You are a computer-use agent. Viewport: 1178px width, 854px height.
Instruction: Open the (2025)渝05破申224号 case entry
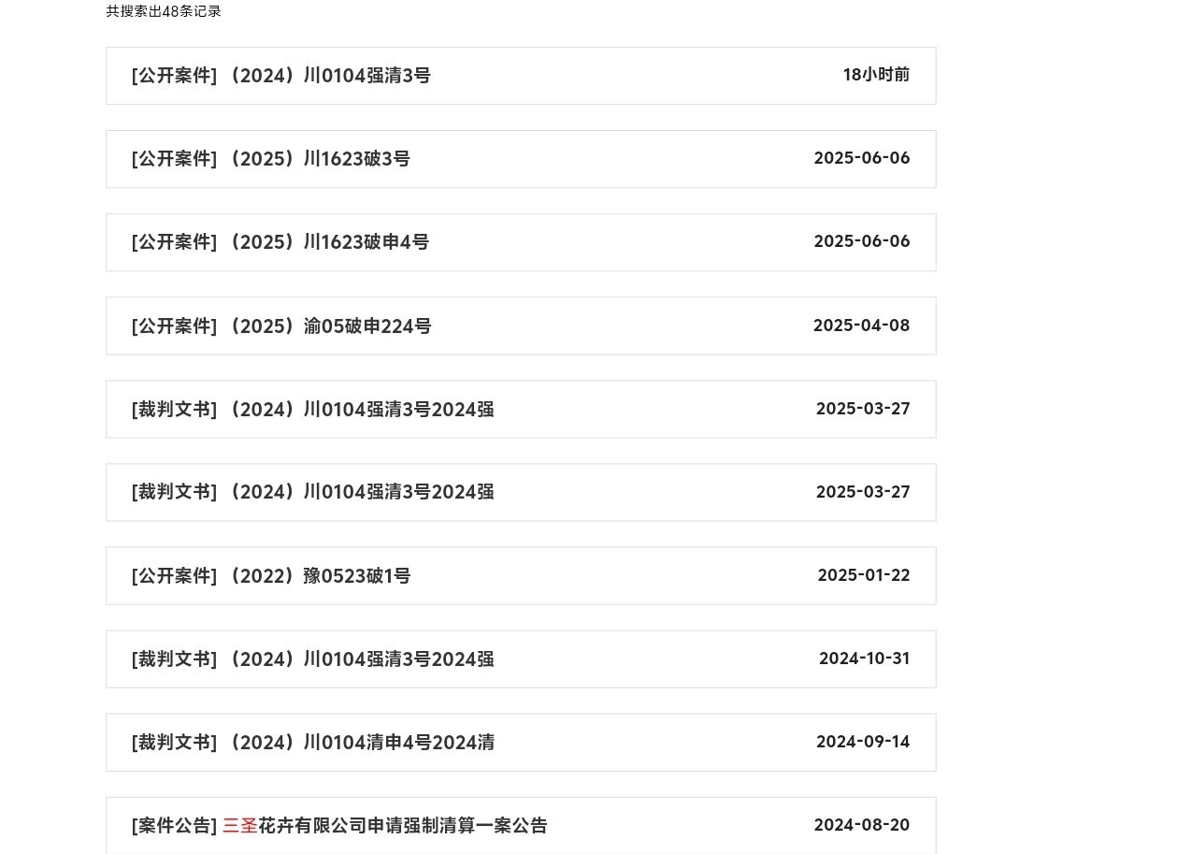521,326
